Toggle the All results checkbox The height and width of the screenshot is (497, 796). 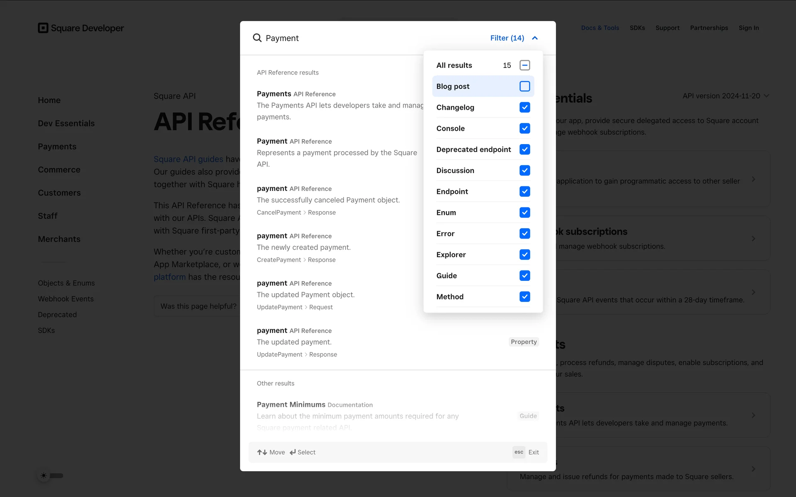point(524,65)
